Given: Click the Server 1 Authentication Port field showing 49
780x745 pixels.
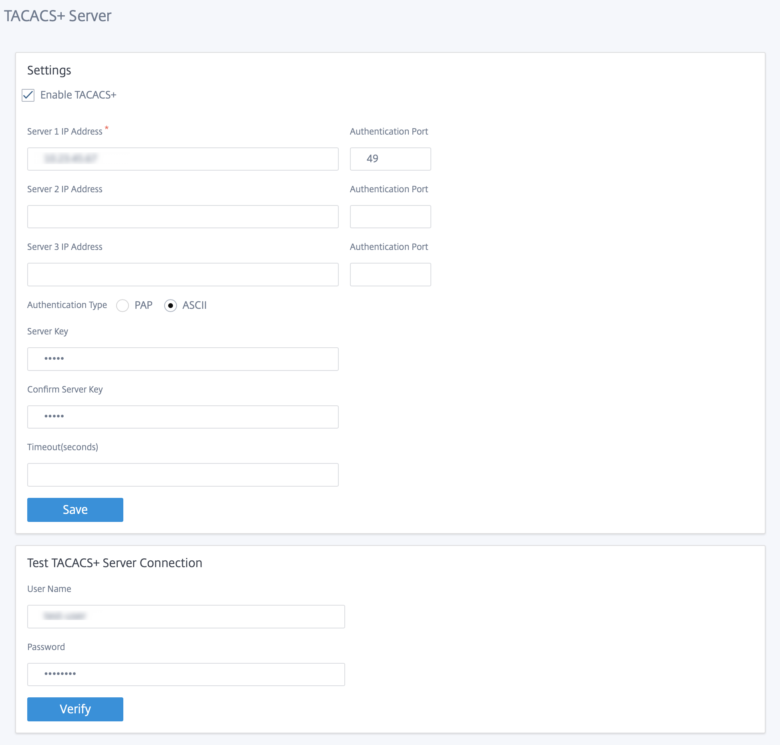Looking at the screenshot, I should coord(390,159).
